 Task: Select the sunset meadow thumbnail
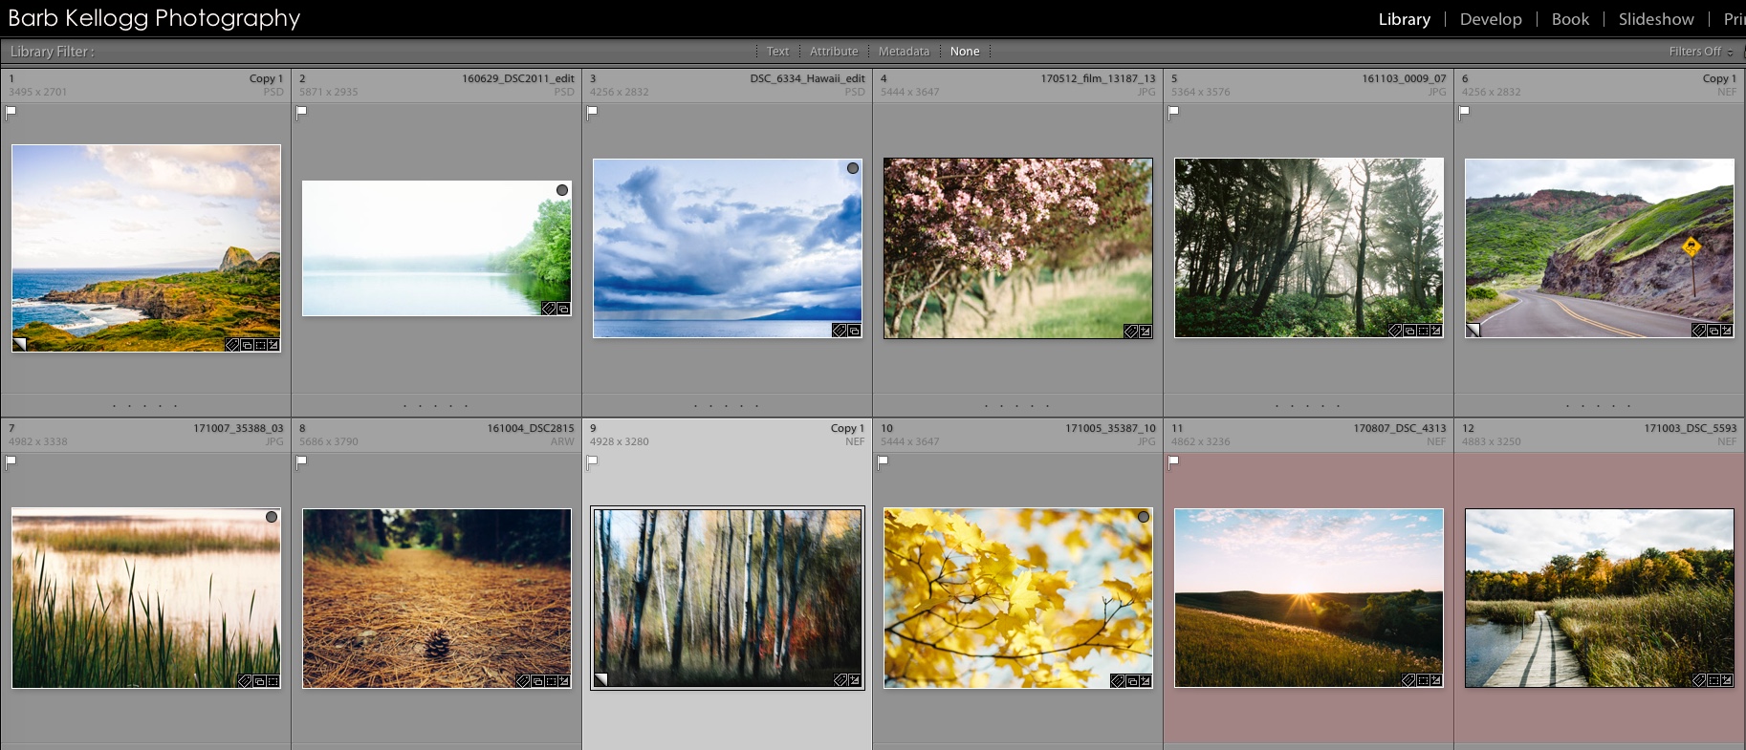[x=1309, y=598]
